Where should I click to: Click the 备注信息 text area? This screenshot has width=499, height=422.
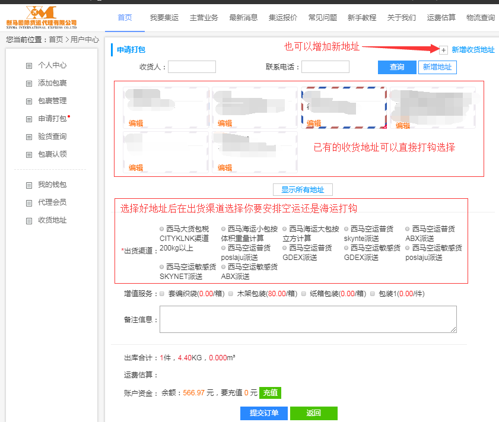point(308,319)
